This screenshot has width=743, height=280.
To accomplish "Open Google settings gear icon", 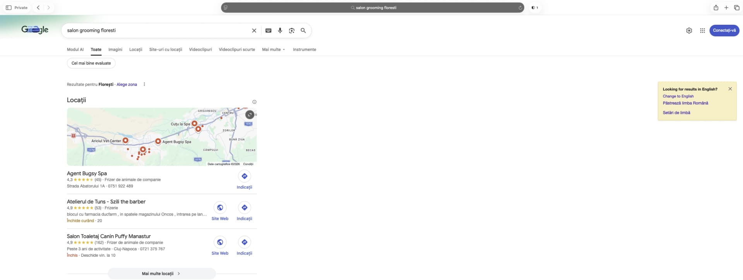I will [x=689, y=31].
